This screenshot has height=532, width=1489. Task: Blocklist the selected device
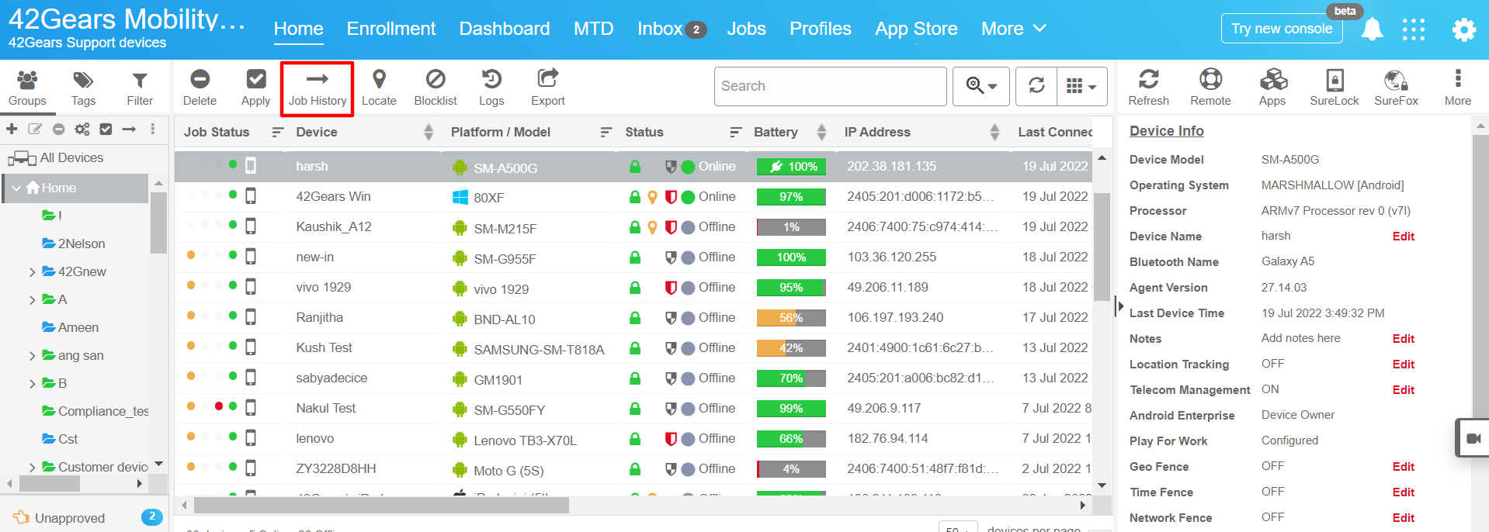436,88
